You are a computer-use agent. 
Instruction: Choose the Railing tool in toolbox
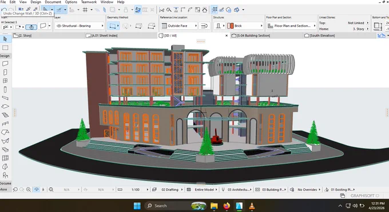click(5, 123)
